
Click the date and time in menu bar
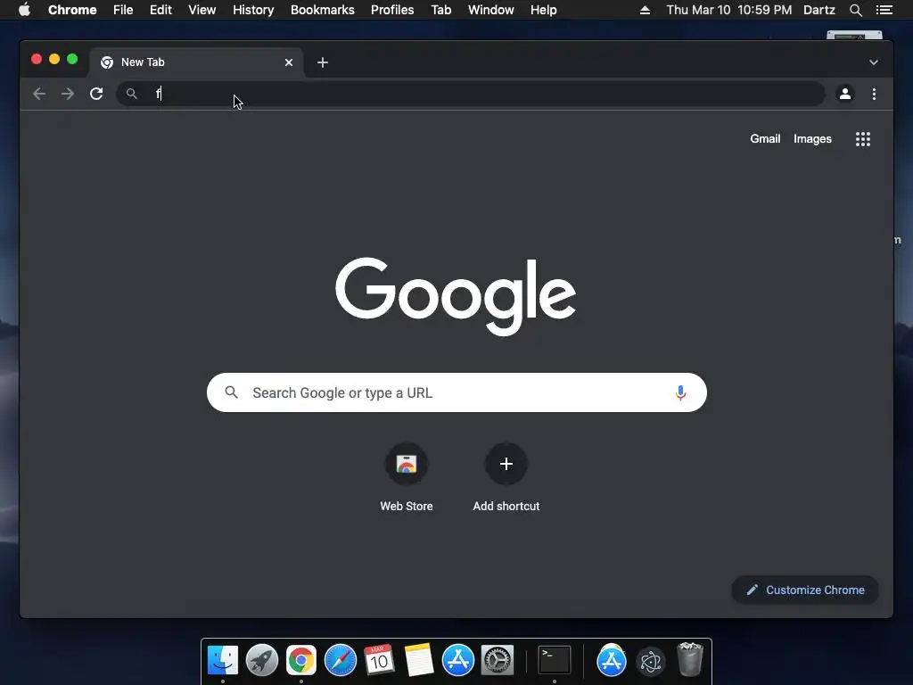click(x=729, y=10)
